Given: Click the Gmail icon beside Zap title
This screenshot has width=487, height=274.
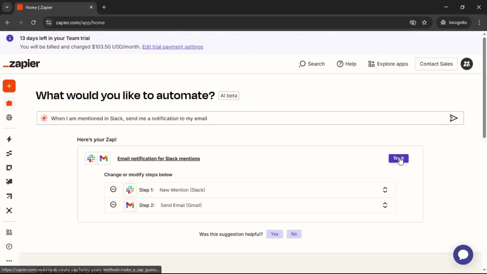Looking at the screenshot, I should click(104, 159).
